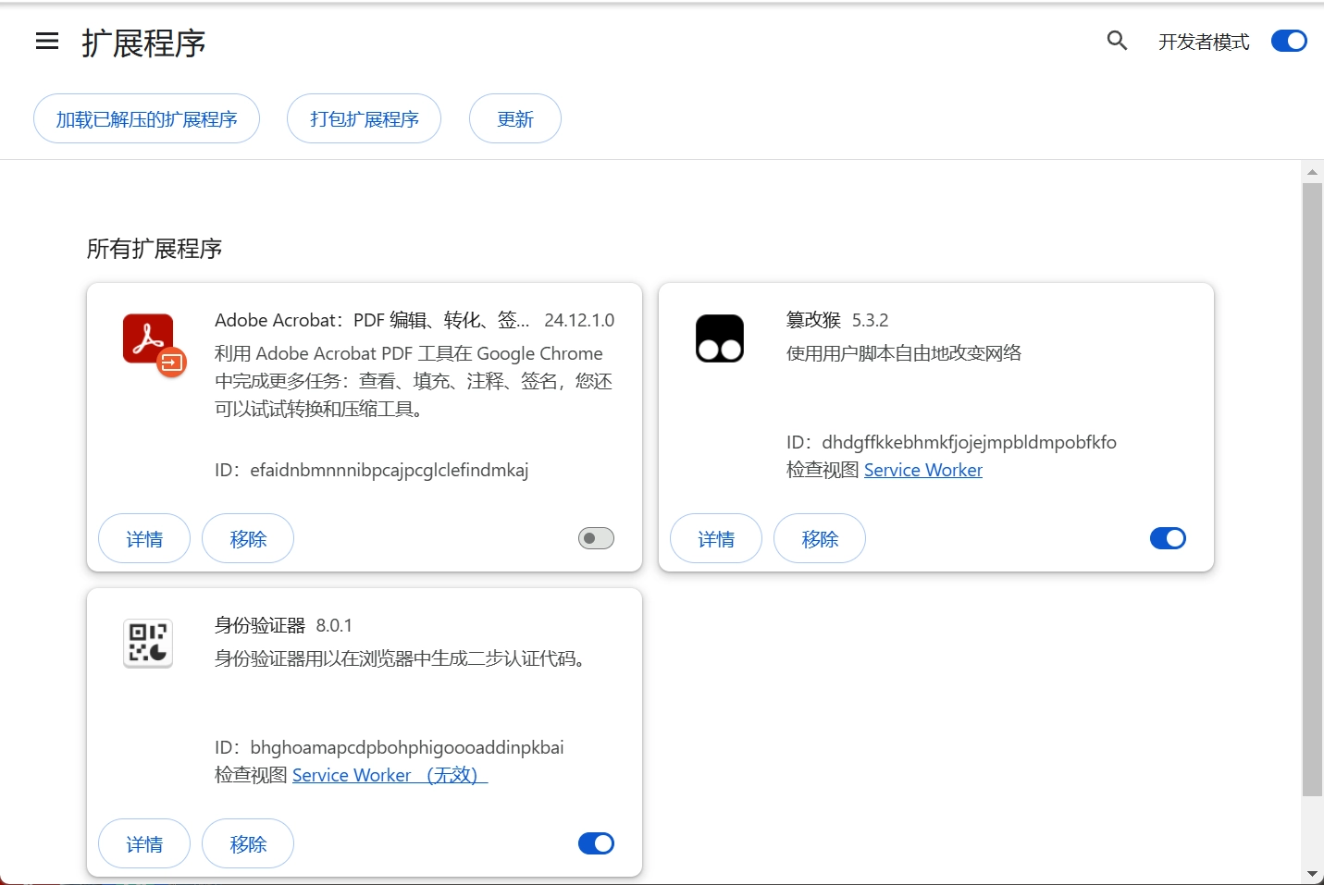This screenshot has height=885, width=1324.
Task: Disable the 身份验证器 extension toggle
Action: 596,843
